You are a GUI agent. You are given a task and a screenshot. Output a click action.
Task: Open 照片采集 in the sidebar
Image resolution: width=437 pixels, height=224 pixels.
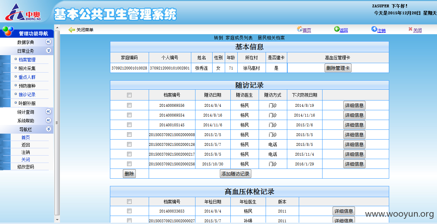click(x=27, y=68)
